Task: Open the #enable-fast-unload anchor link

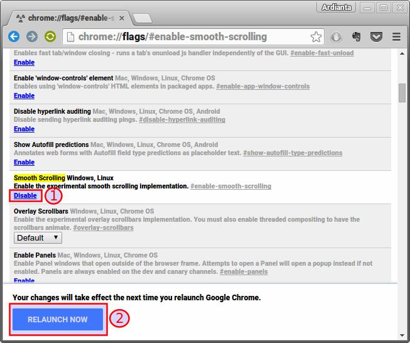Action: (x=322, y=53)
